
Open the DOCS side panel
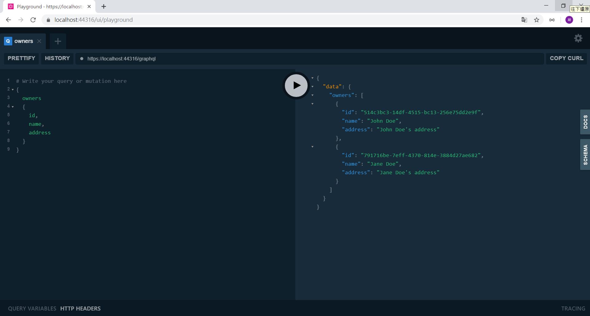pyautogui.click(x=585, y=122)
